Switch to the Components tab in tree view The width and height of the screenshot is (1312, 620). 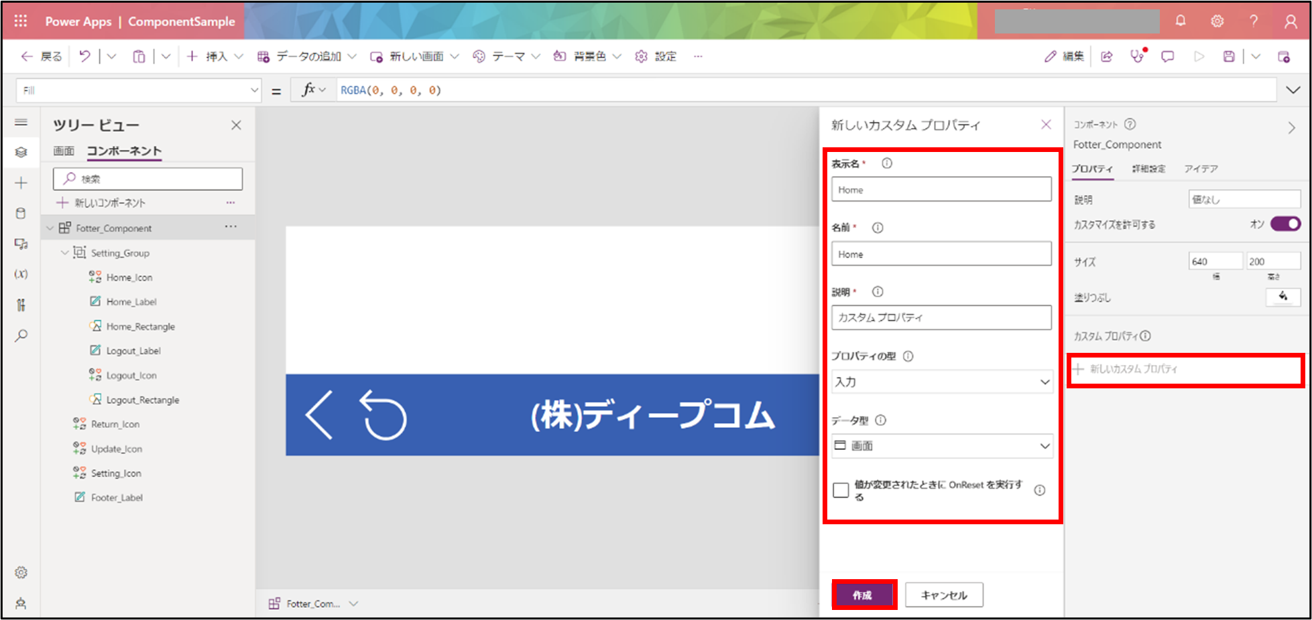(x=124, y=151)
